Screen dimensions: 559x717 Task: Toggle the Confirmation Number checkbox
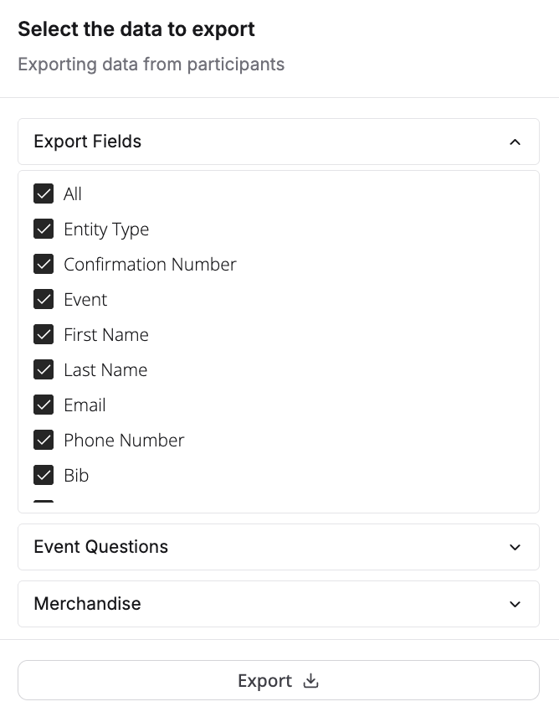coord(44,265)
